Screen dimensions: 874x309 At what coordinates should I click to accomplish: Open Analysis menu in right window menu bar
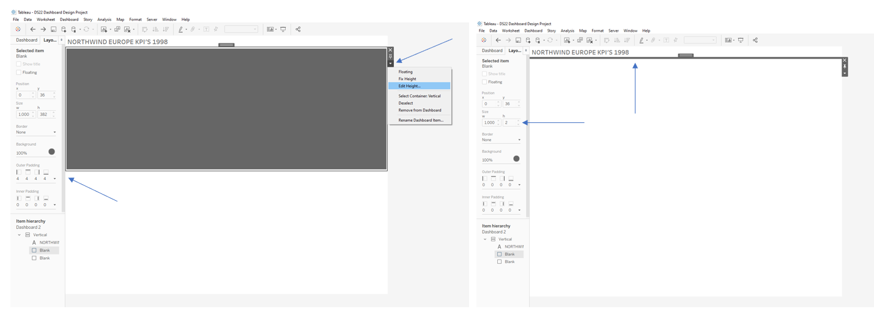click(568, 31)
